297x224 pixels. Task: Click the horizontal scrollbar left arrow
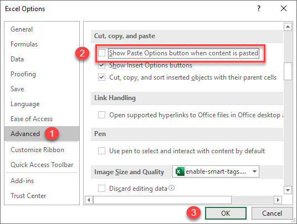point(89,200)
